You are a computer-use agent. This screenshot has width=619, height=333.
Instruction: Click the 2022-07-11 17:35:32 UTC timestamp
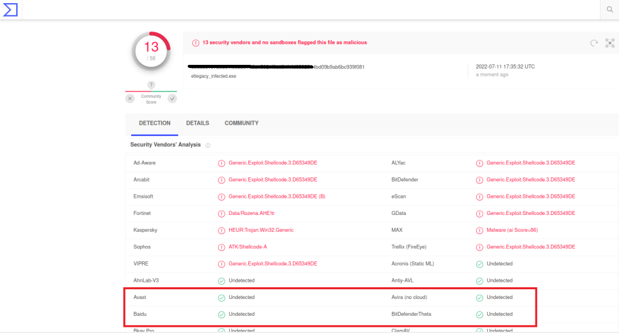(505, 67)
